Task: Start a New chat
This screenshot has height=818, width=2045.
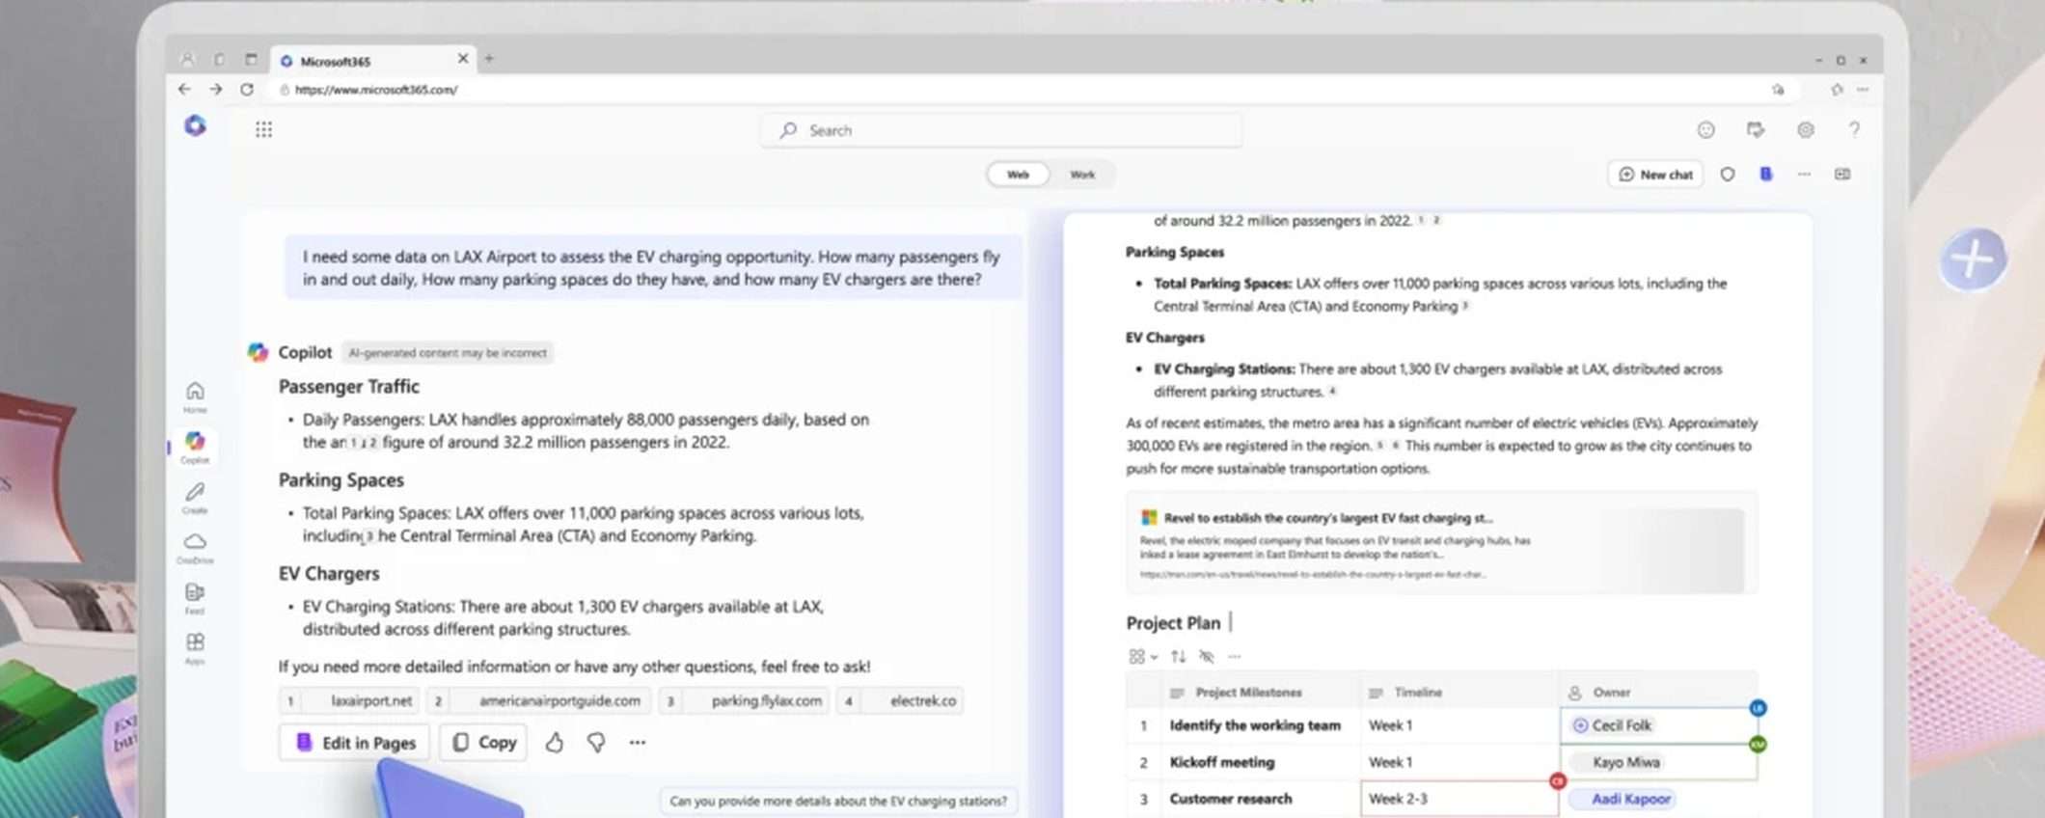Action: [1655, 175]
